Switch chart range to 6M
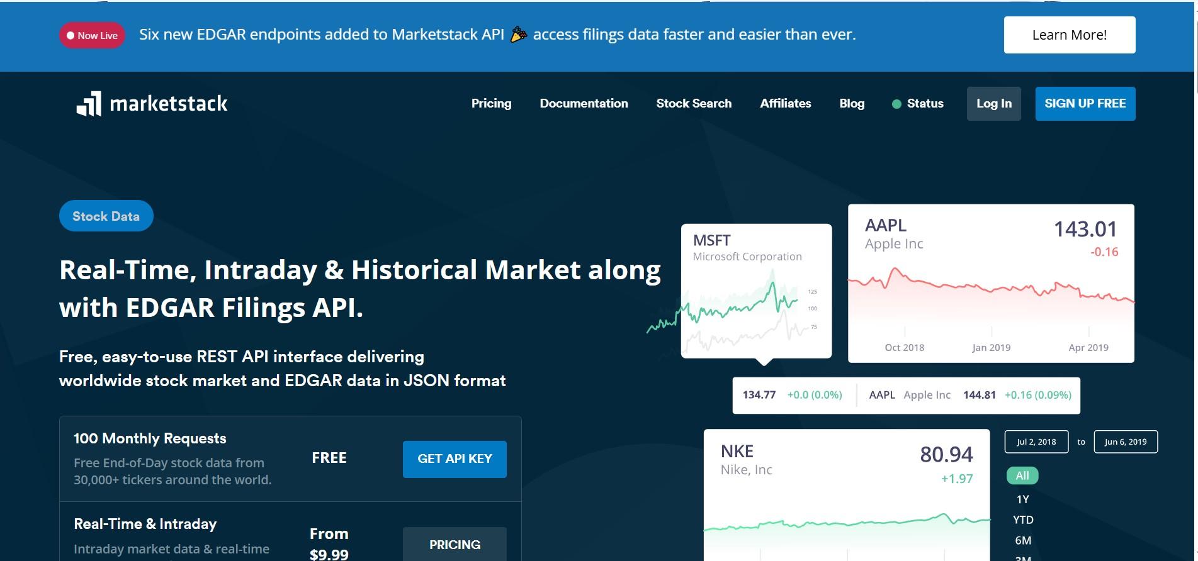The height and width of the screenshot is (561, 1198). (x=1022, y=541)
